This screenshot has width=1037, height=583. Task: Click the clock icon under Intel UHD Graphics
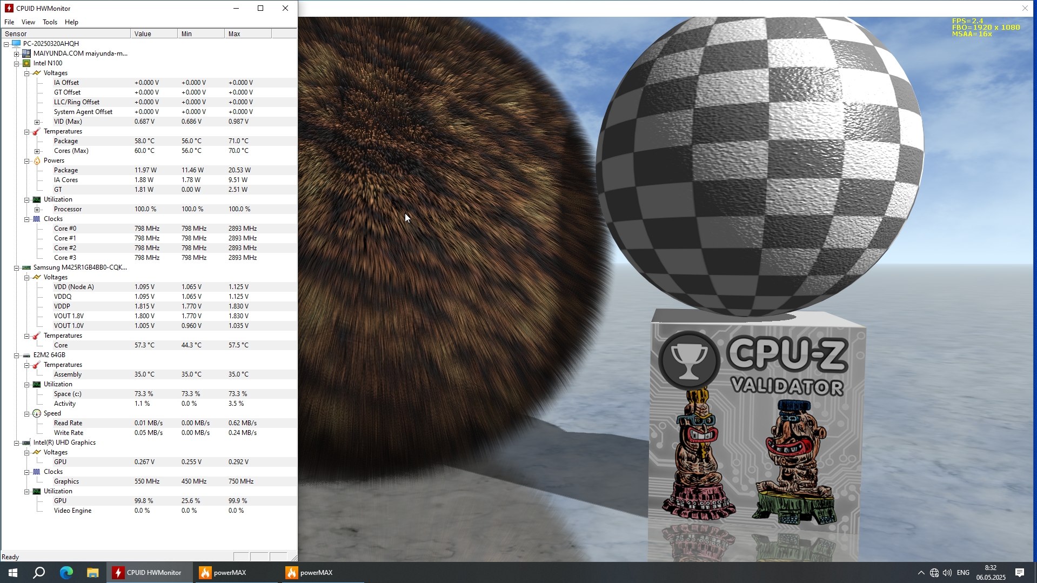(x=37, y=472)
